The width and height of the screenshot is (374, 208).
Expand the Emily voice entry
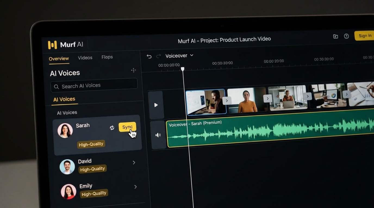[135, 187]
